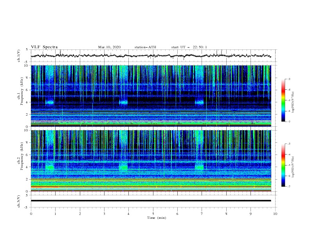Select the date text "Mar.10, 2020"

pos(109,47)
